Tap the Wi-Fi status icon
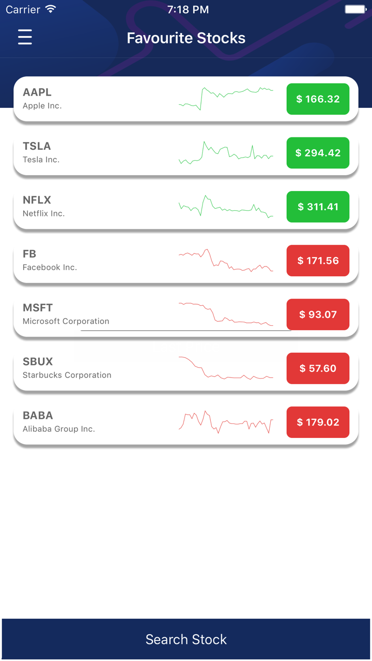The height and width of the screenshot is (661, 372). [x=50, y=9]
